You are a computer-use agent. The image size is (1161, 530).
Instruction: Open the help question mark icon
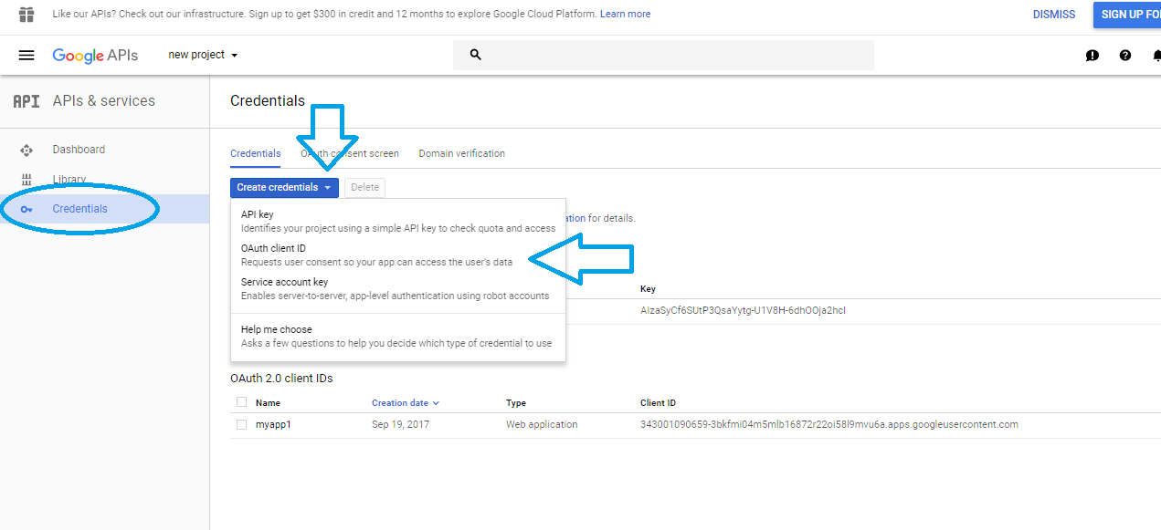point(1125,56)
